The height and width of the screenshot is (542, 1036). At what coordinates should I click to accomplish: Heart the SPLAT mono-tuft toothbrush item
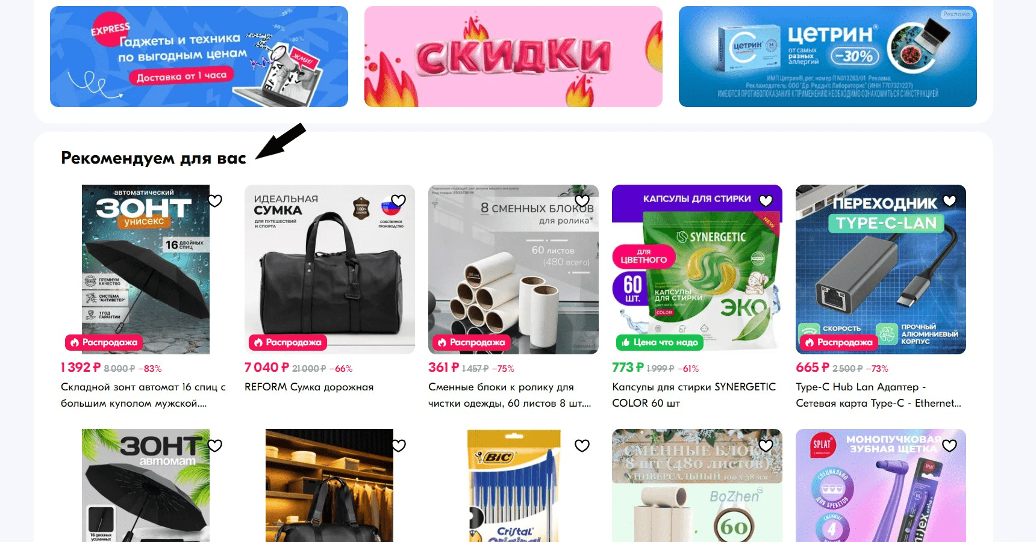click(x=950, y=445)
